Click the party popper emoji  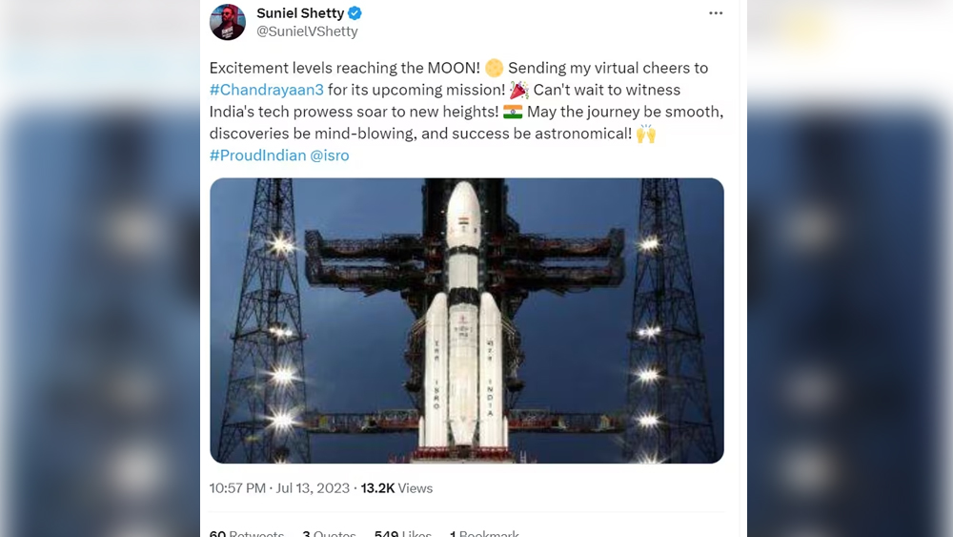tap(519, 90)
